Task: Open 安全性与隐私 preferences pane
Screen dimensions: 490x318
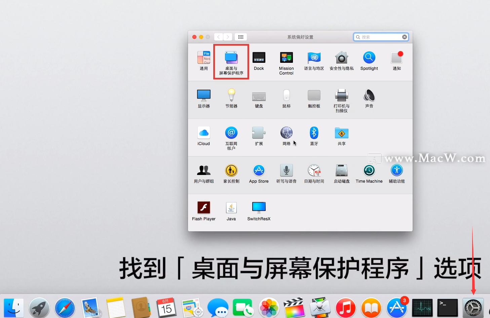Action: tap(342, 60)
